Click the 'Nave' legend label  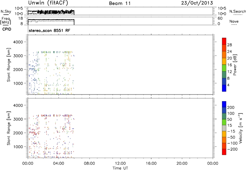click(x=234, y=21)
